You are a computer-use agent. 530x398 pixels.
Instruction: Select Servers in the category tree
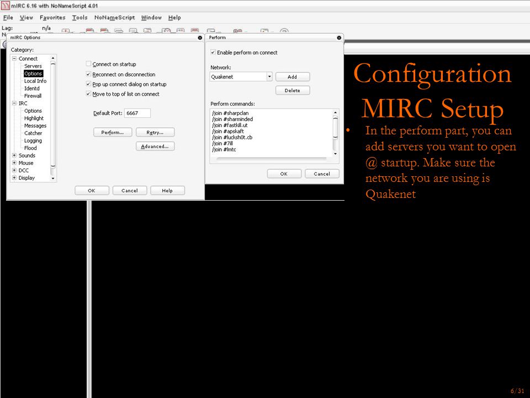tap(33, 66)
